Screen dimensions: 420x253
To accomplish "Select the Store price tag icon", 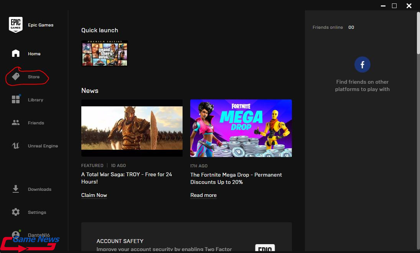I will (x=16, y=77).
